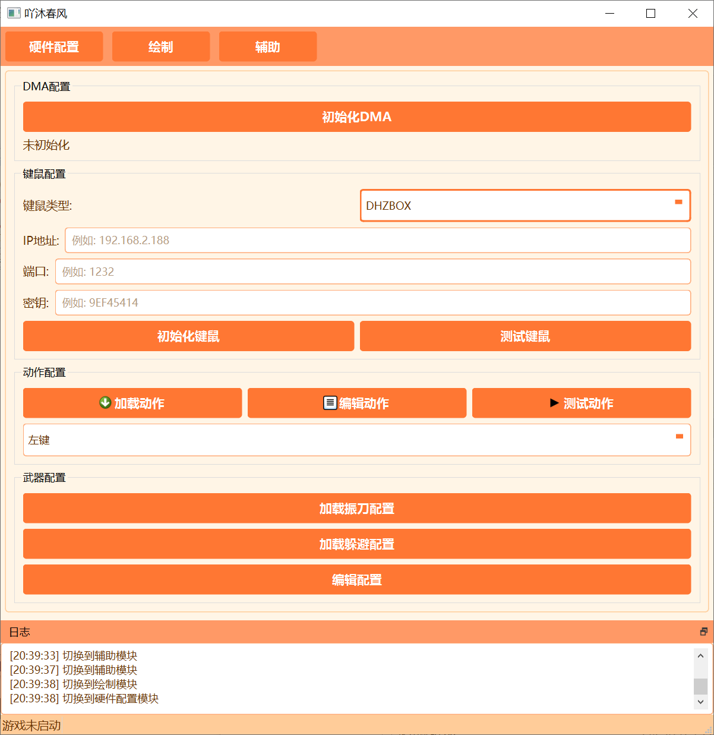The height and width of the screenshot is (735, 714).
Task: Go to the 辅助 tab
Action: tap(268, 47)
